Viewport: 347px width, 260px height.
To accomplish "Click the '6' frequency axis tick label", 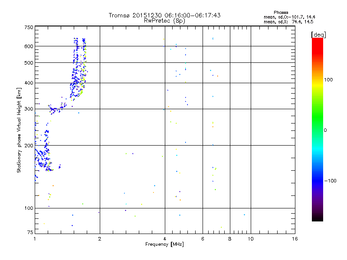I will [x=203, y=239].
